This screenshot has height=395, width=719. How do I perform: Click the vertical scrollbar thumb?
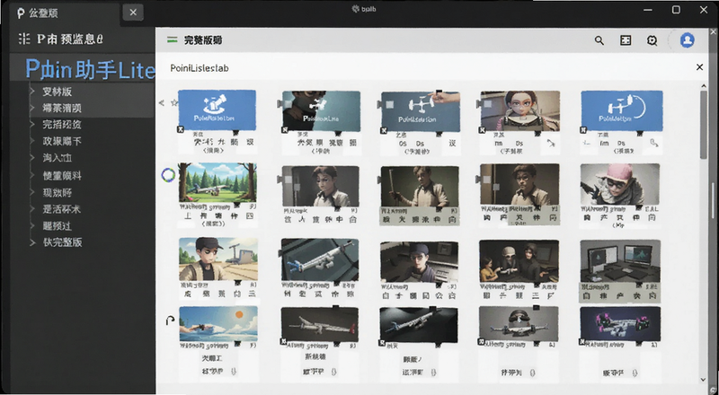tap(704, 125)
